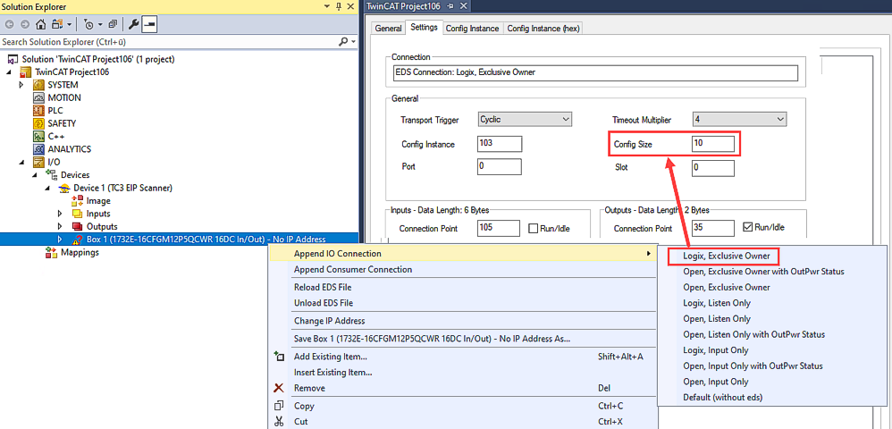Open Properties with the wrench icon
Image resolution: width=892 pixels, height=429 pixels.
click(x=134, y=24)
